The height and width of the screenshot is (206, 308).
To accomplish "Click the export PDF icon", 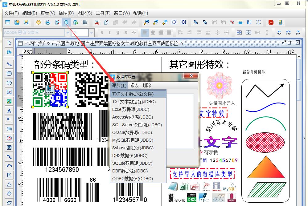I will [x=271, y=22].
